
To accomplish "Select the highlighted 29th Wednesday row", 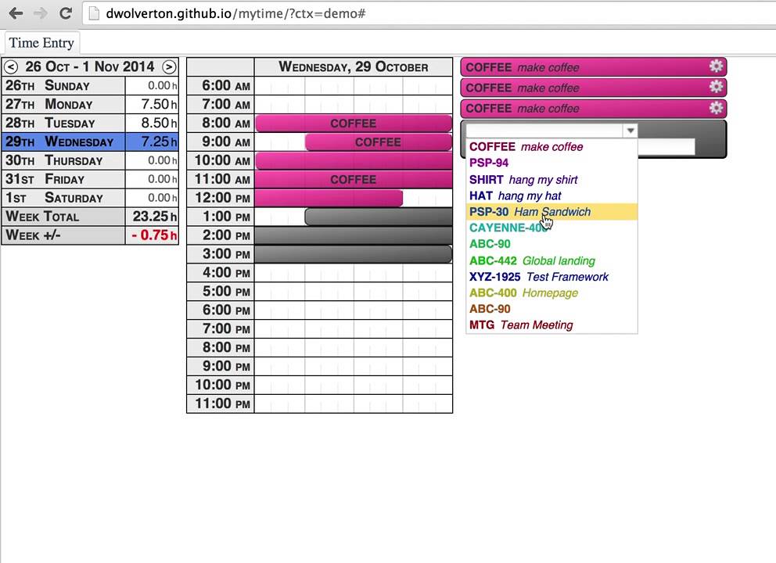I will click(90, 142).
